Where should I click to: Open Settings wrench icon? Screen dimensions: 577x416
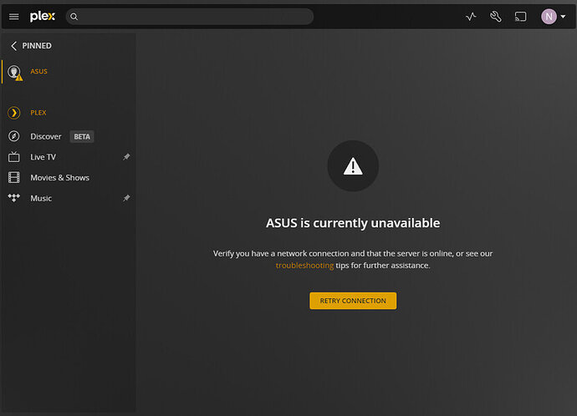click(495, 17)
